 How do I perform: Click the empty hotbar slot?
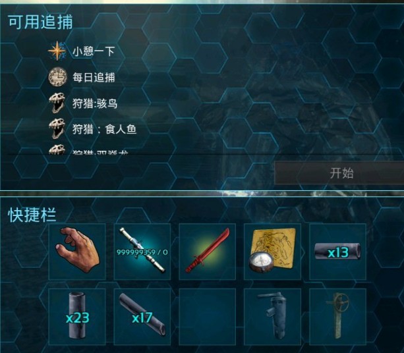pyautogui.click(x=208, y=317)
